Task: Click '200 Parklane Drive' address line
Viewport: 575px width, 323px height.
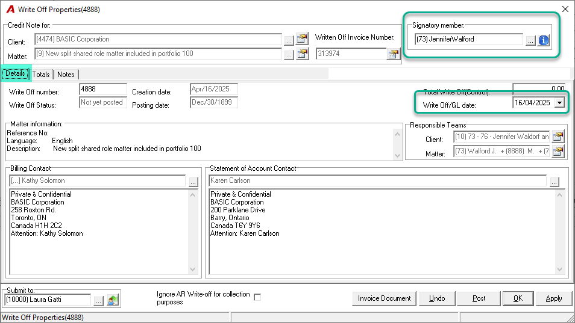Action: (x=238, y=210)
